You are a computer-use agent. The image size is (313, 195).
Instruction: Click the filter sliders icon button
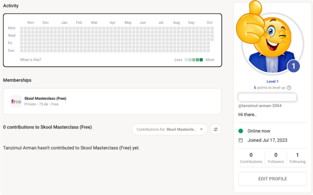pyautogui.click(x=216, y=129)
